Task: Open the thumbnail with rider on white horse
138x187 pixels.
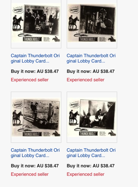Action: click(x=92, y=117)
